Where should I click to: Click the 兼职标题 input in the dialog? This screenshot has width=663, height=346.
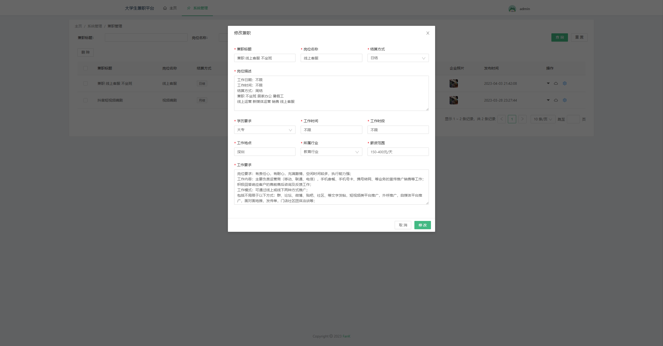tap(265, 58)
